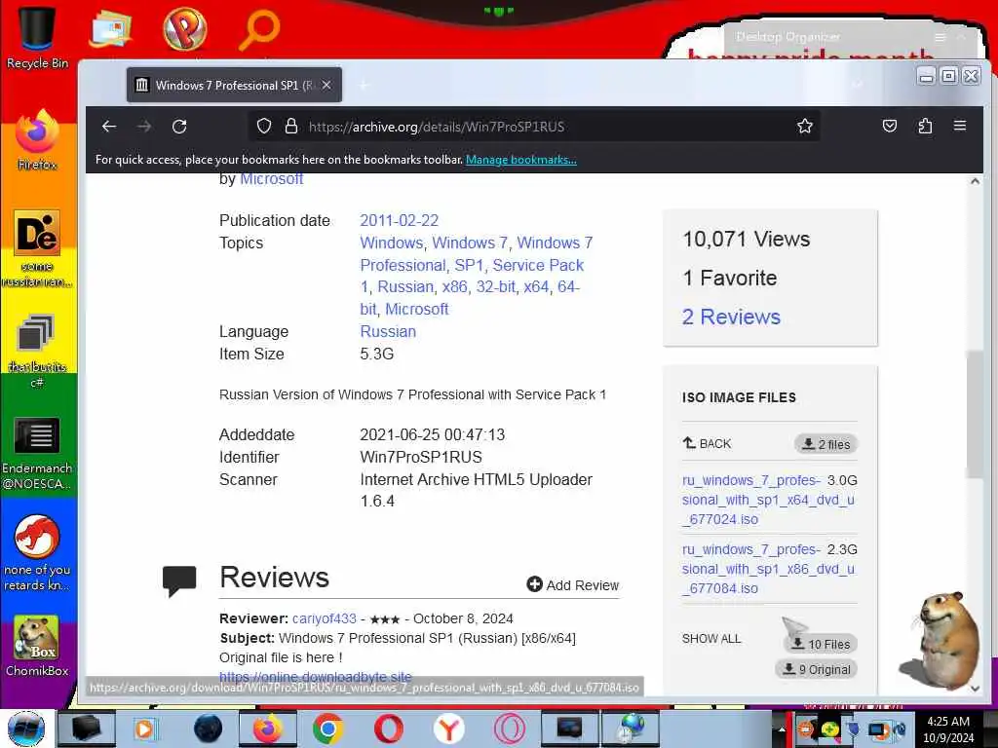The image size is (998, 748).
Task: Click the address bar URL field
Action: pos(533,126)
